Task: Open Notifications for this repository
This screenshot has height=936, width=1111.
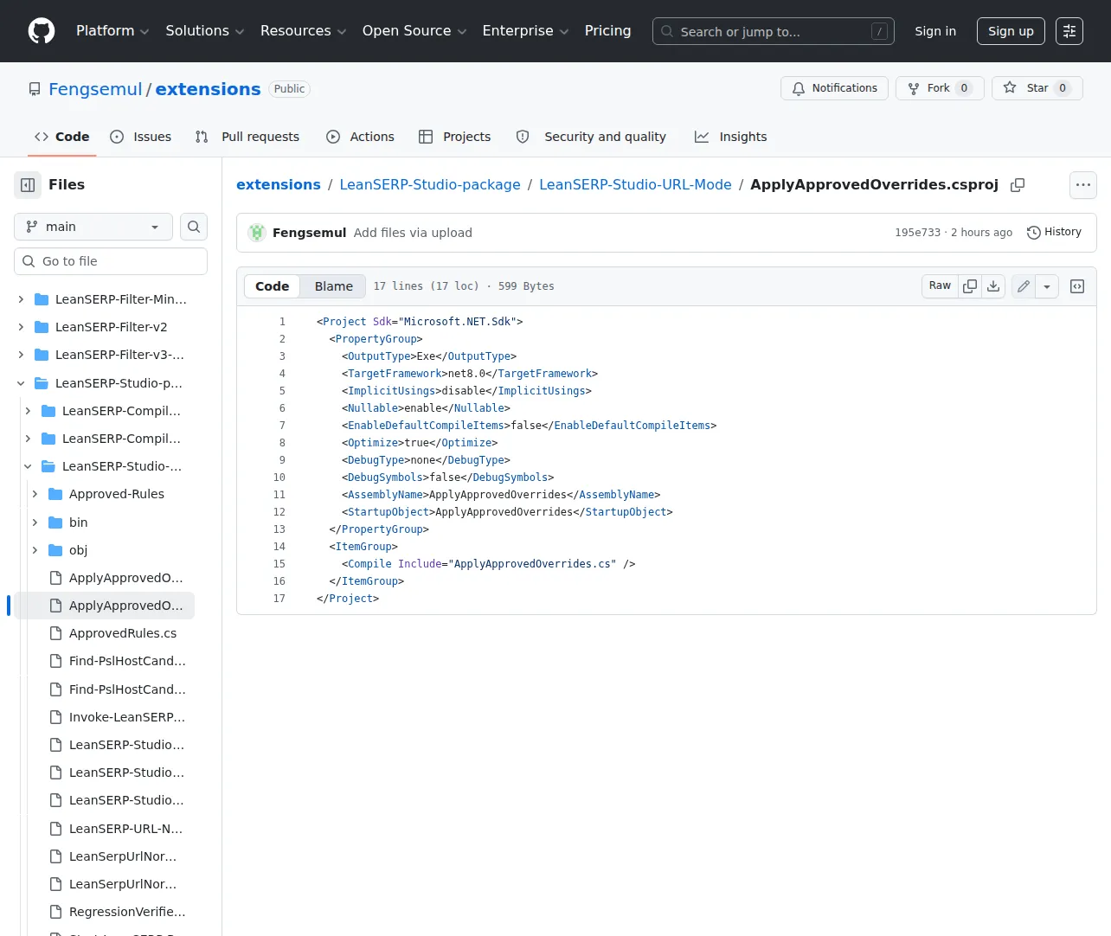Action: click(834, 88)
